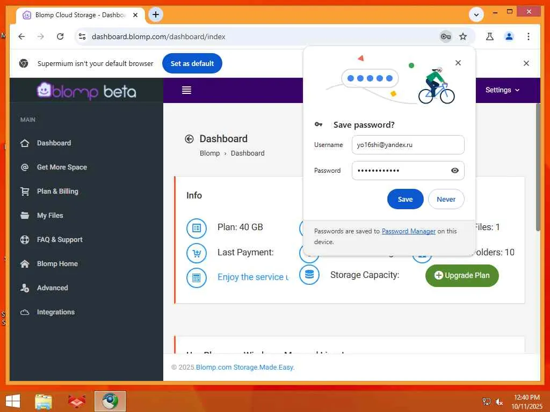Open the browser profile avatar

tap(509, 36)
